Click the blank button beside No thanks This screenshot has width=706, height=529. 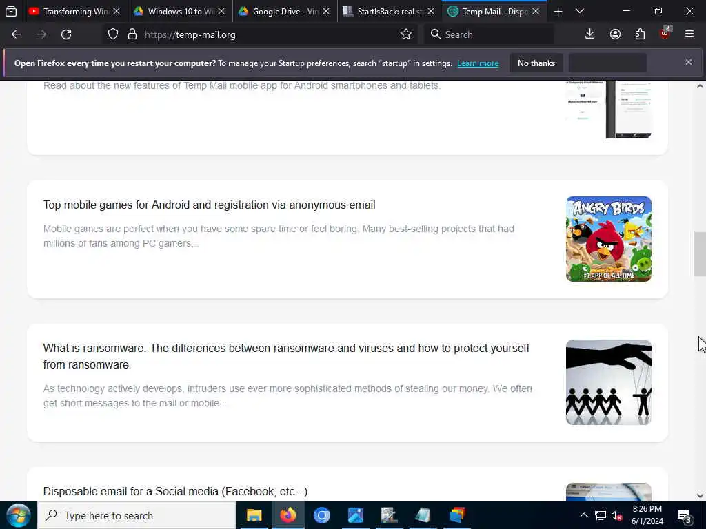tap(608, 63)
